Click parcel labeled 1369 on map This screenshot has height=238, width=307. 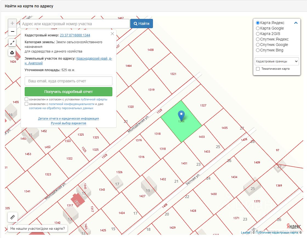279,185
